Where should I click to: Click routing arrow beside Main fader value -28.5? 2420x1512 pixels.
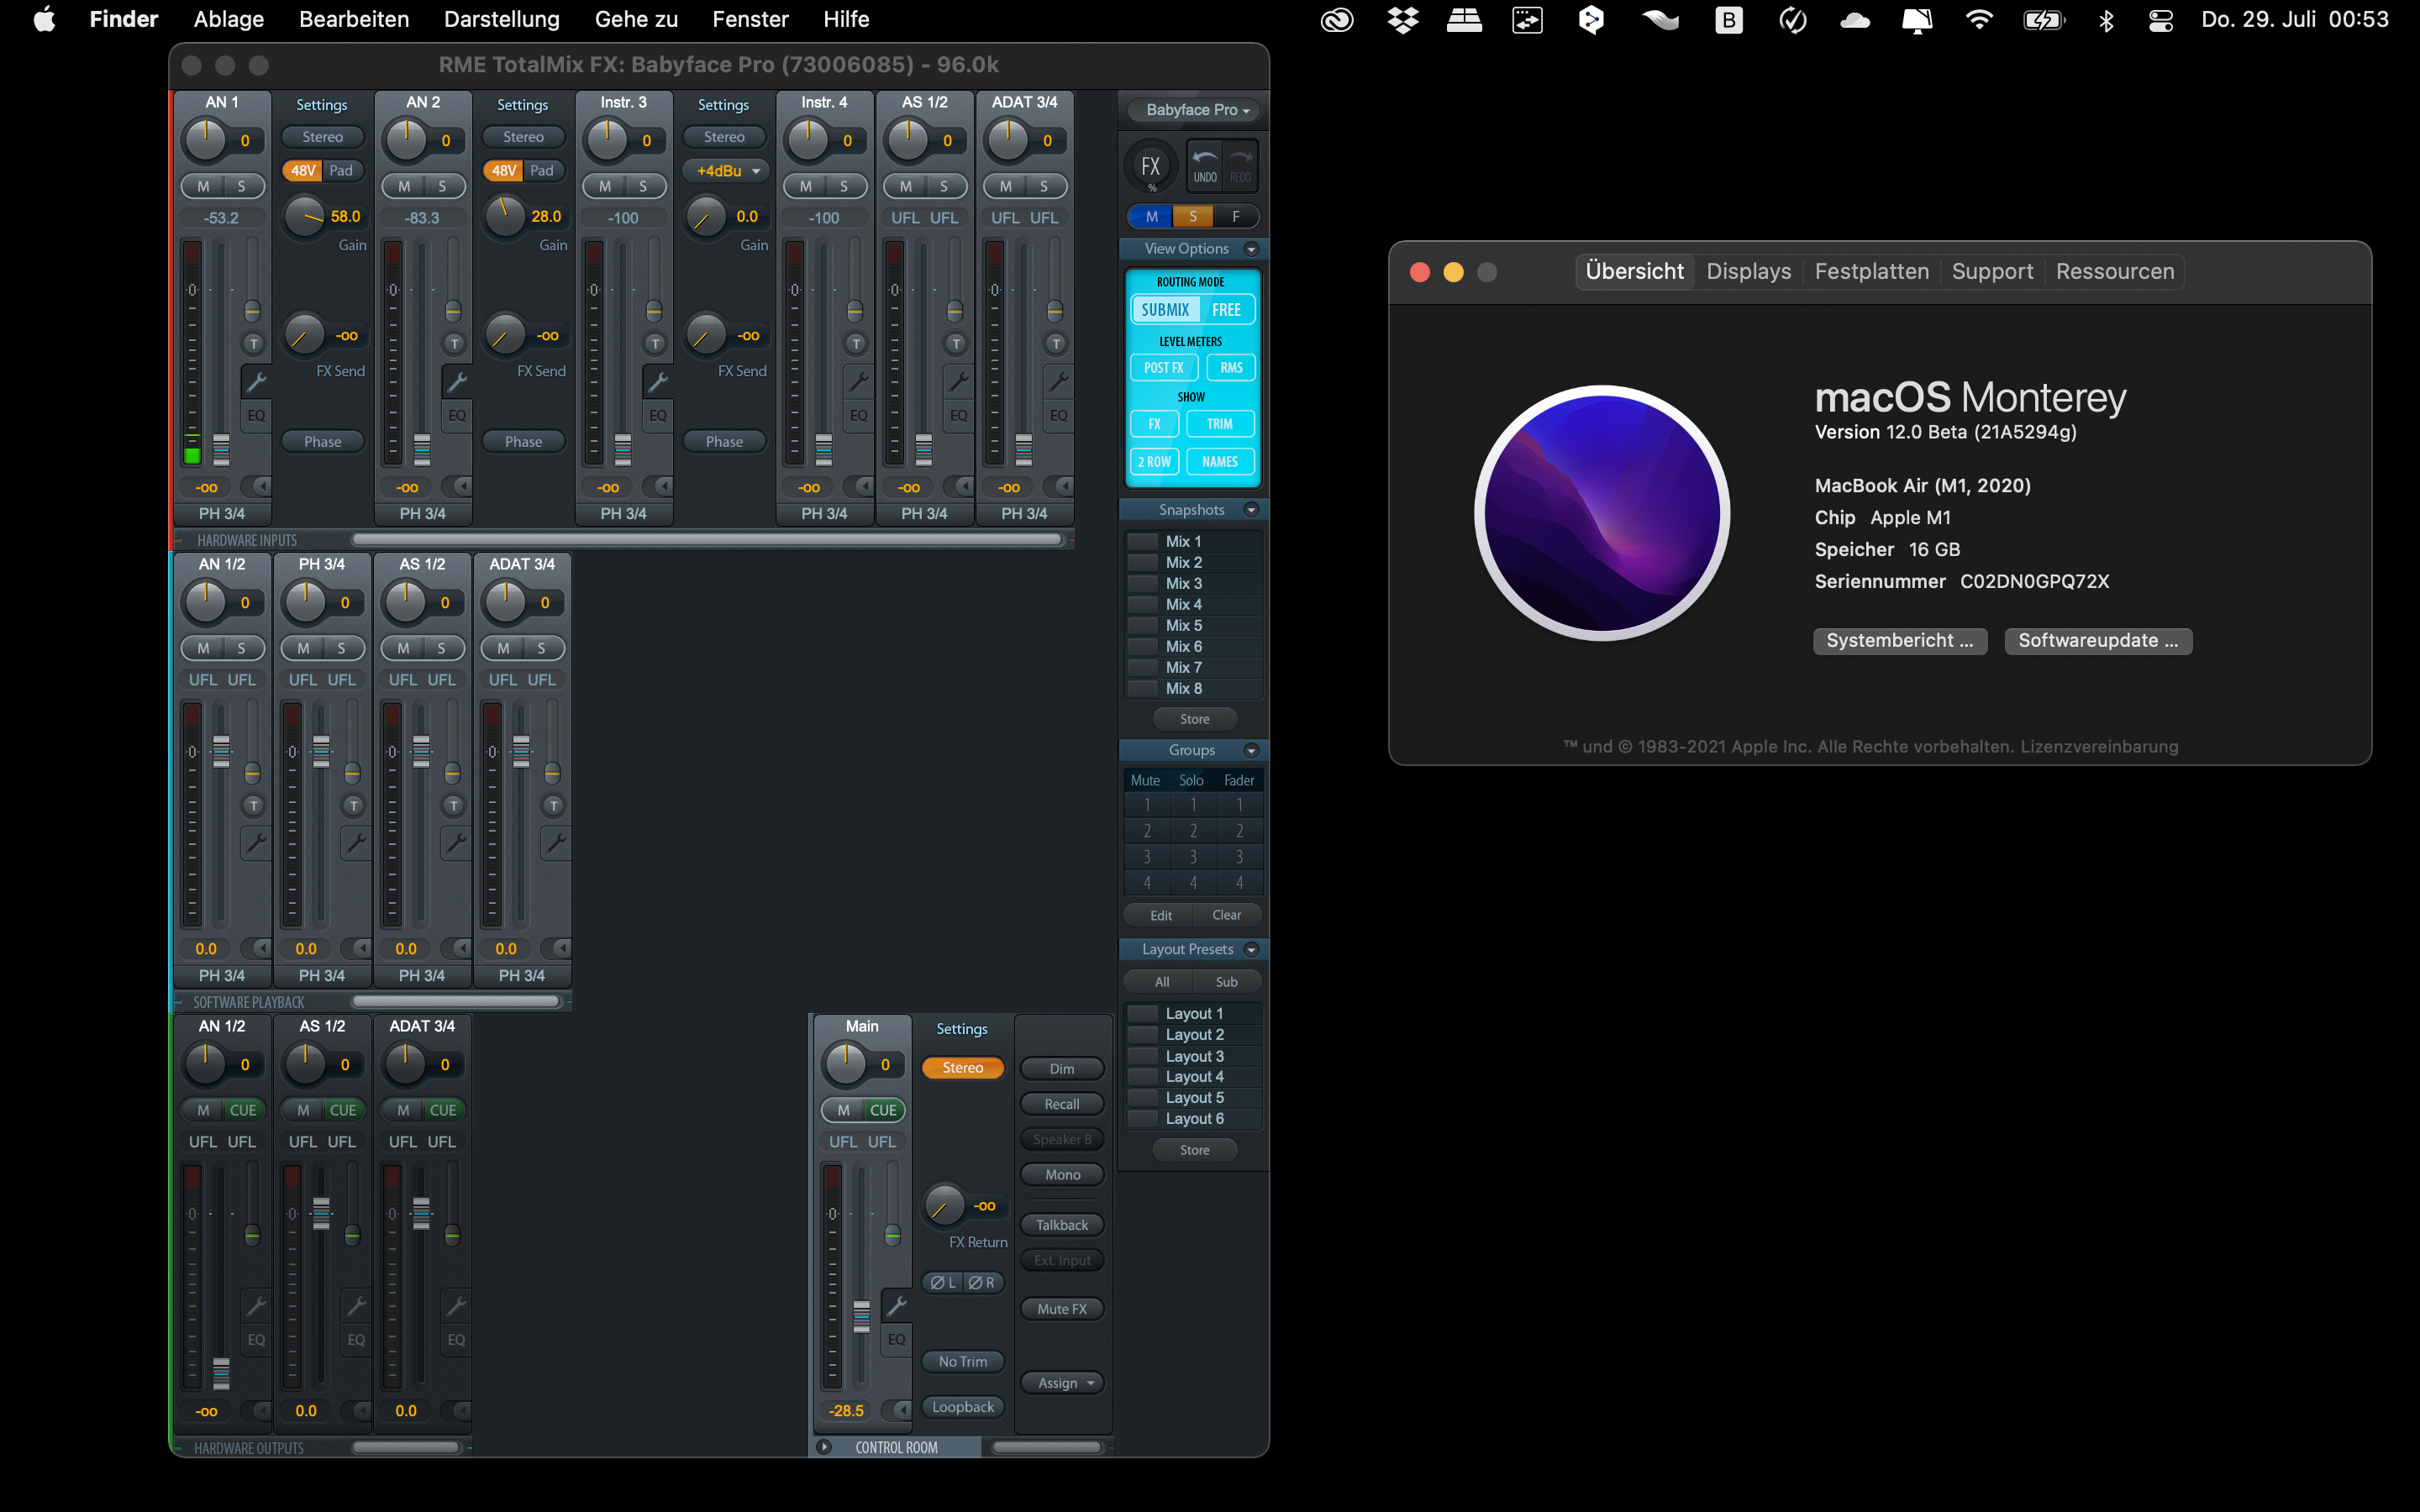coord(901,1410)
